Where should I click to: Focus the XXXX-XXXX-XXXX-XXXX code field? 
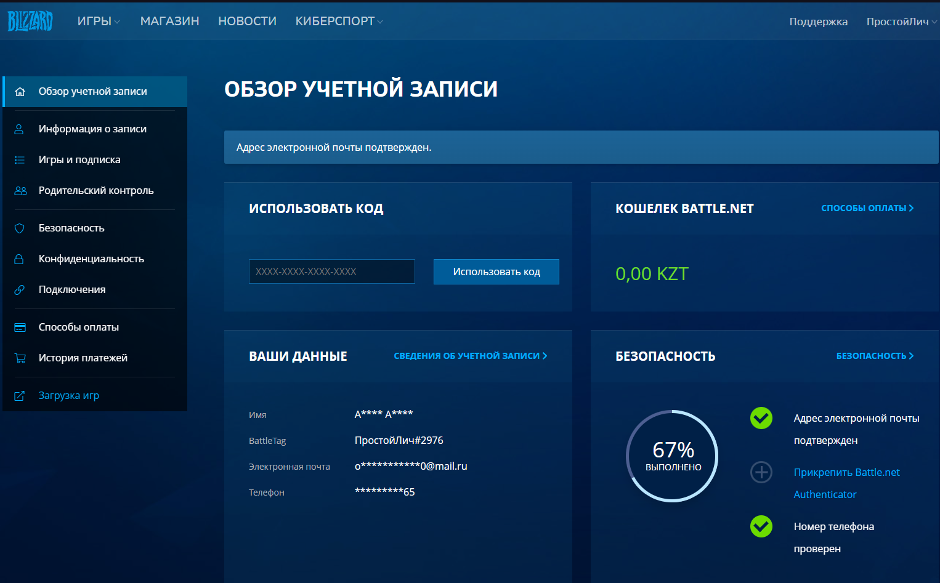[x=332, y=271]
